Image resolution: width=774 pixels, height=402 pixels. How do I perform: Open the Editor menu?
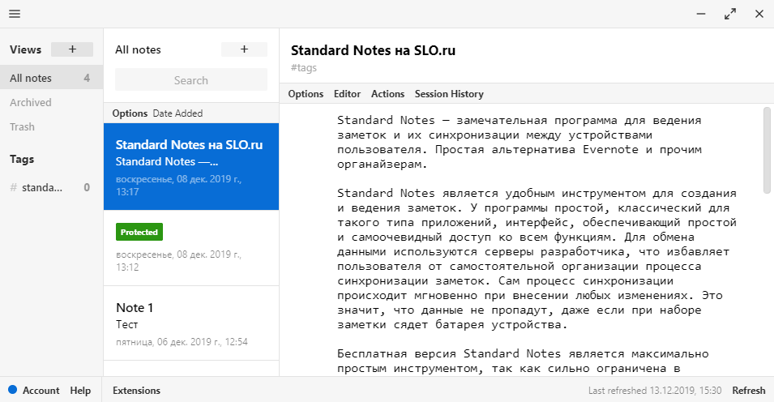coord(347,94)
